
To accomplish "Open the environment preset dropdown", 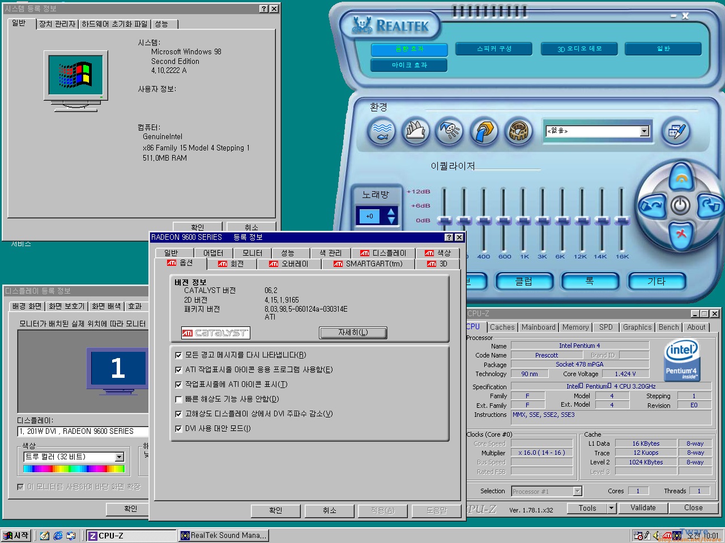I will coord(644,131).
